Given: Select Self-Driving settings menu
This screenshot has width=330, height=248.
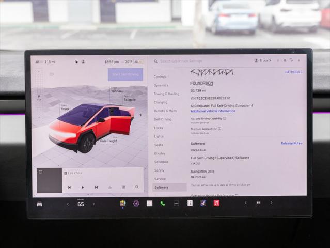Looking at the screenshot, I should pyautogui.click(x=163, y=119).
